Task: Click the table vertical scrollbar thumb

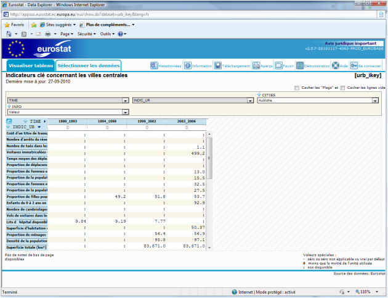Action: click(x=209, y=158)
